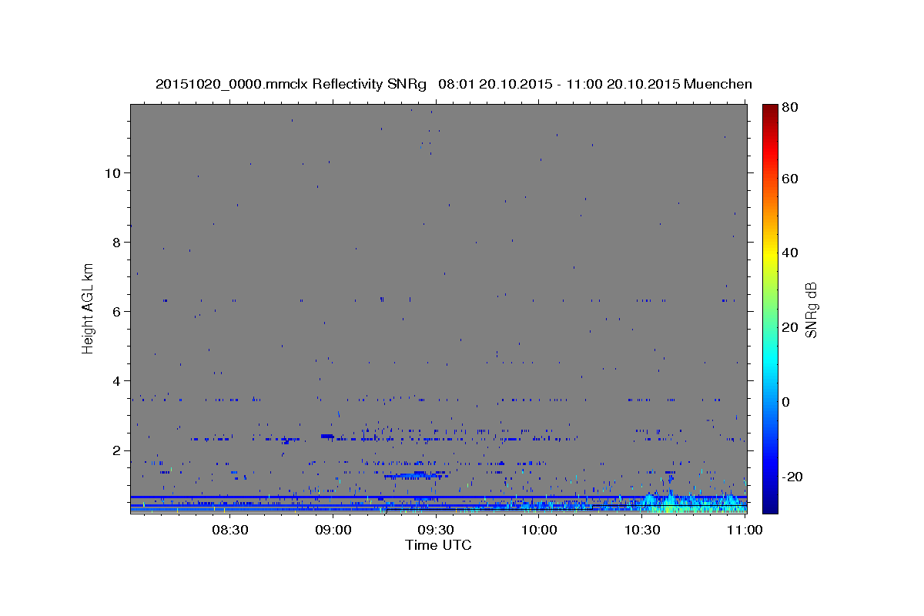The width and height of the screenshot is (924, 616).
Task: Click the colorbar value -20
Action: coord(792,477)
